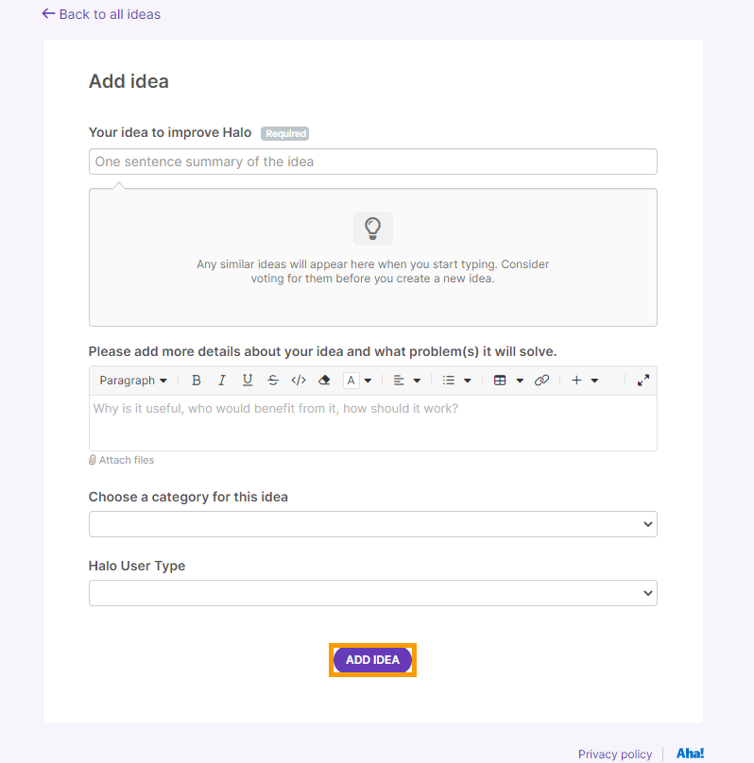The width and height of the screenshot is (754, 763).
Task: Insert a table using the table icon
Action: [500, 381]
